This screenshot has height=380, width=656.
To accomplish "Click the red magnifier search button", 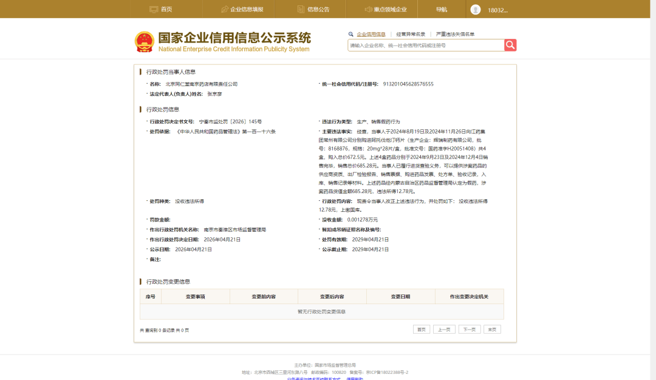I will click(x=510, y=45).
